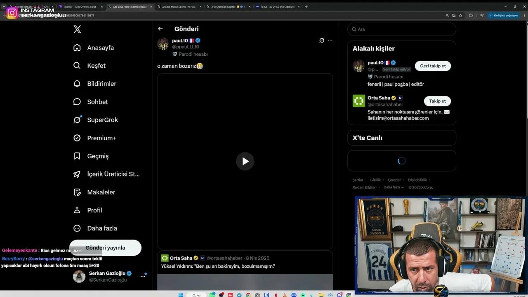
Task: Open Netflix from the taskbar
Action: [276, 295]
